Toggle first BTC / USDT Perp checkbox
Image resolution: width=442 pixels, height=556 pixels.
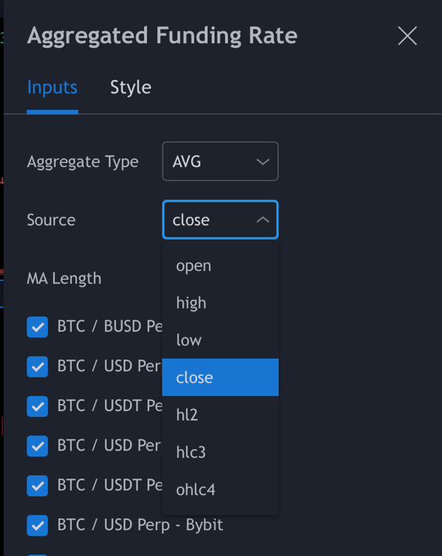click(x=38, y=406)
